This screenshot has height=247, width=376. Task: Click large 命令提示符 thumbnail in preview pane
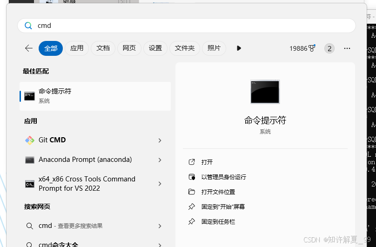coord(265,92)
